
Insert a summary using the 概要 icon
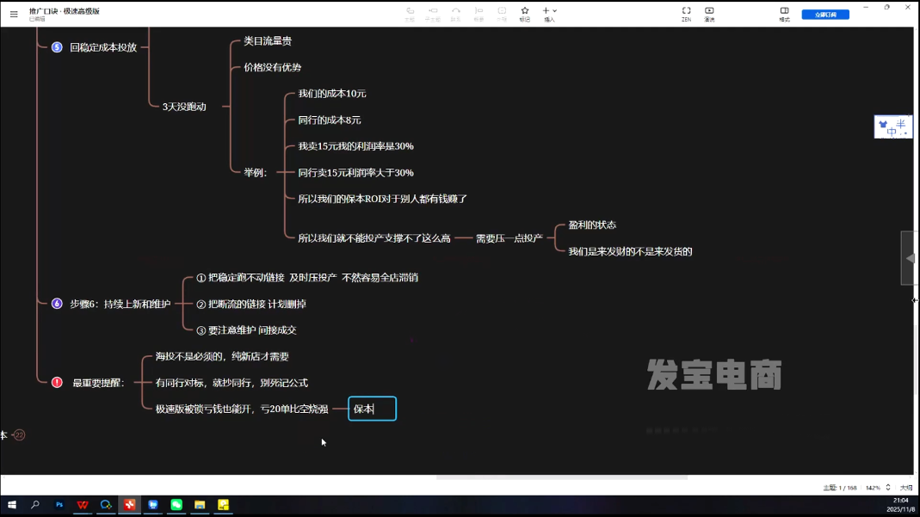pos(479,10)
